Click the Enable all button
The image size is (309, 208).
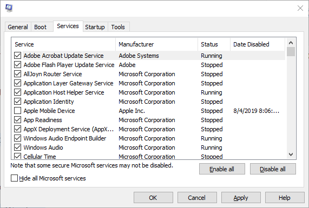(x=222, y=169)
